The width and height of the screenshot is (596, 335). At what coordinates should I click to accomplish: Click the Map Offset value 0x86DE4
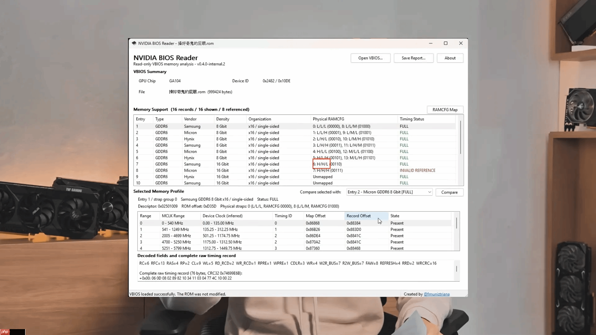(x=313, y=236)
